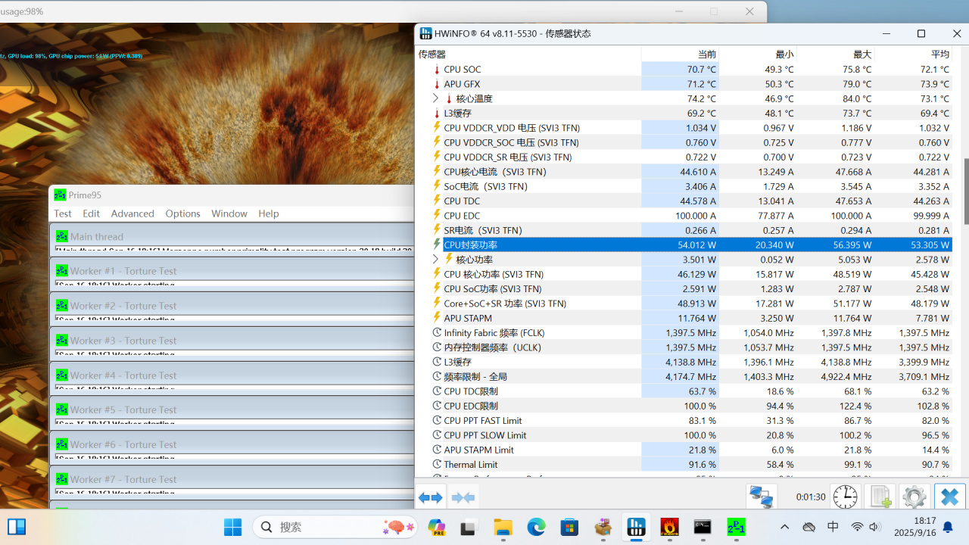Open the Prime95 Edit menu
The width and height of the screenshot is (969, 545).
92,213
